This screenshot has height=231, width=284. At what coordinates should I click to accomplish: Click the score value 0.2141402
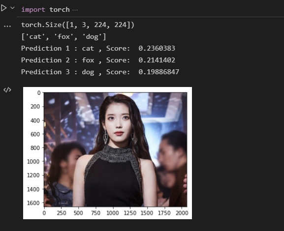pos(157,60)
